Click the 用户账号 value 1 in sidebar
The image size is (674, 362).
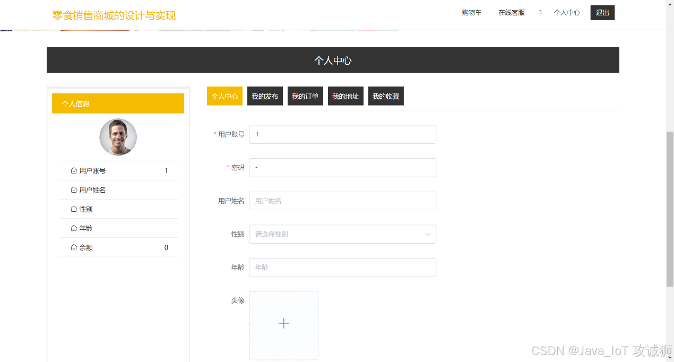[x=166, y=171]
